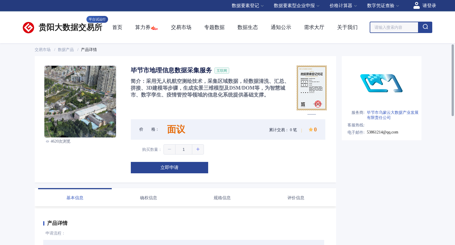Decrease purchase quantity with minus button
This screenshot has width=455, height=245.
(169, 149)
